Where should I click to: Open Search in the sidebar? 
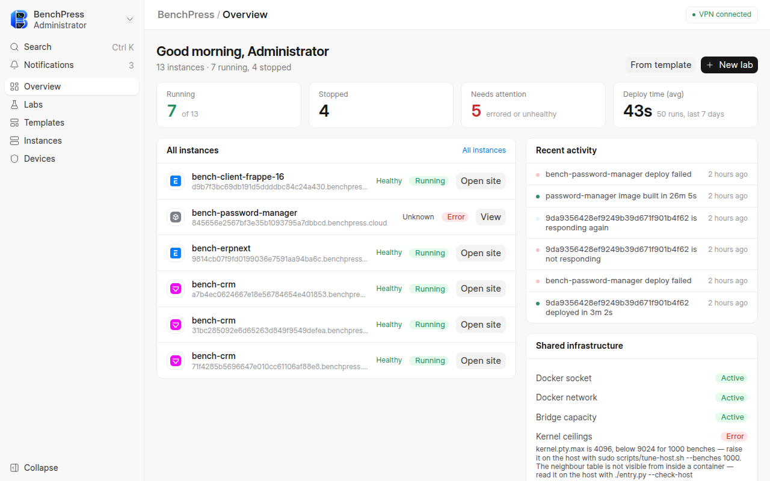[72, 47]
